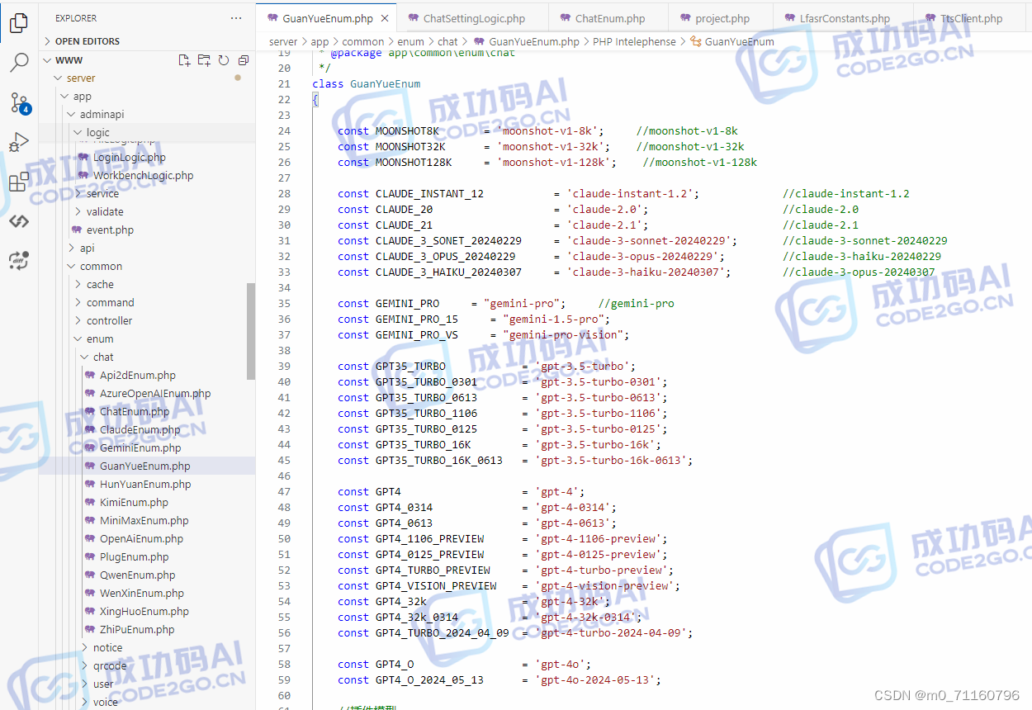
Task: Open PlugEnum.php file
Action: [134, 557]
